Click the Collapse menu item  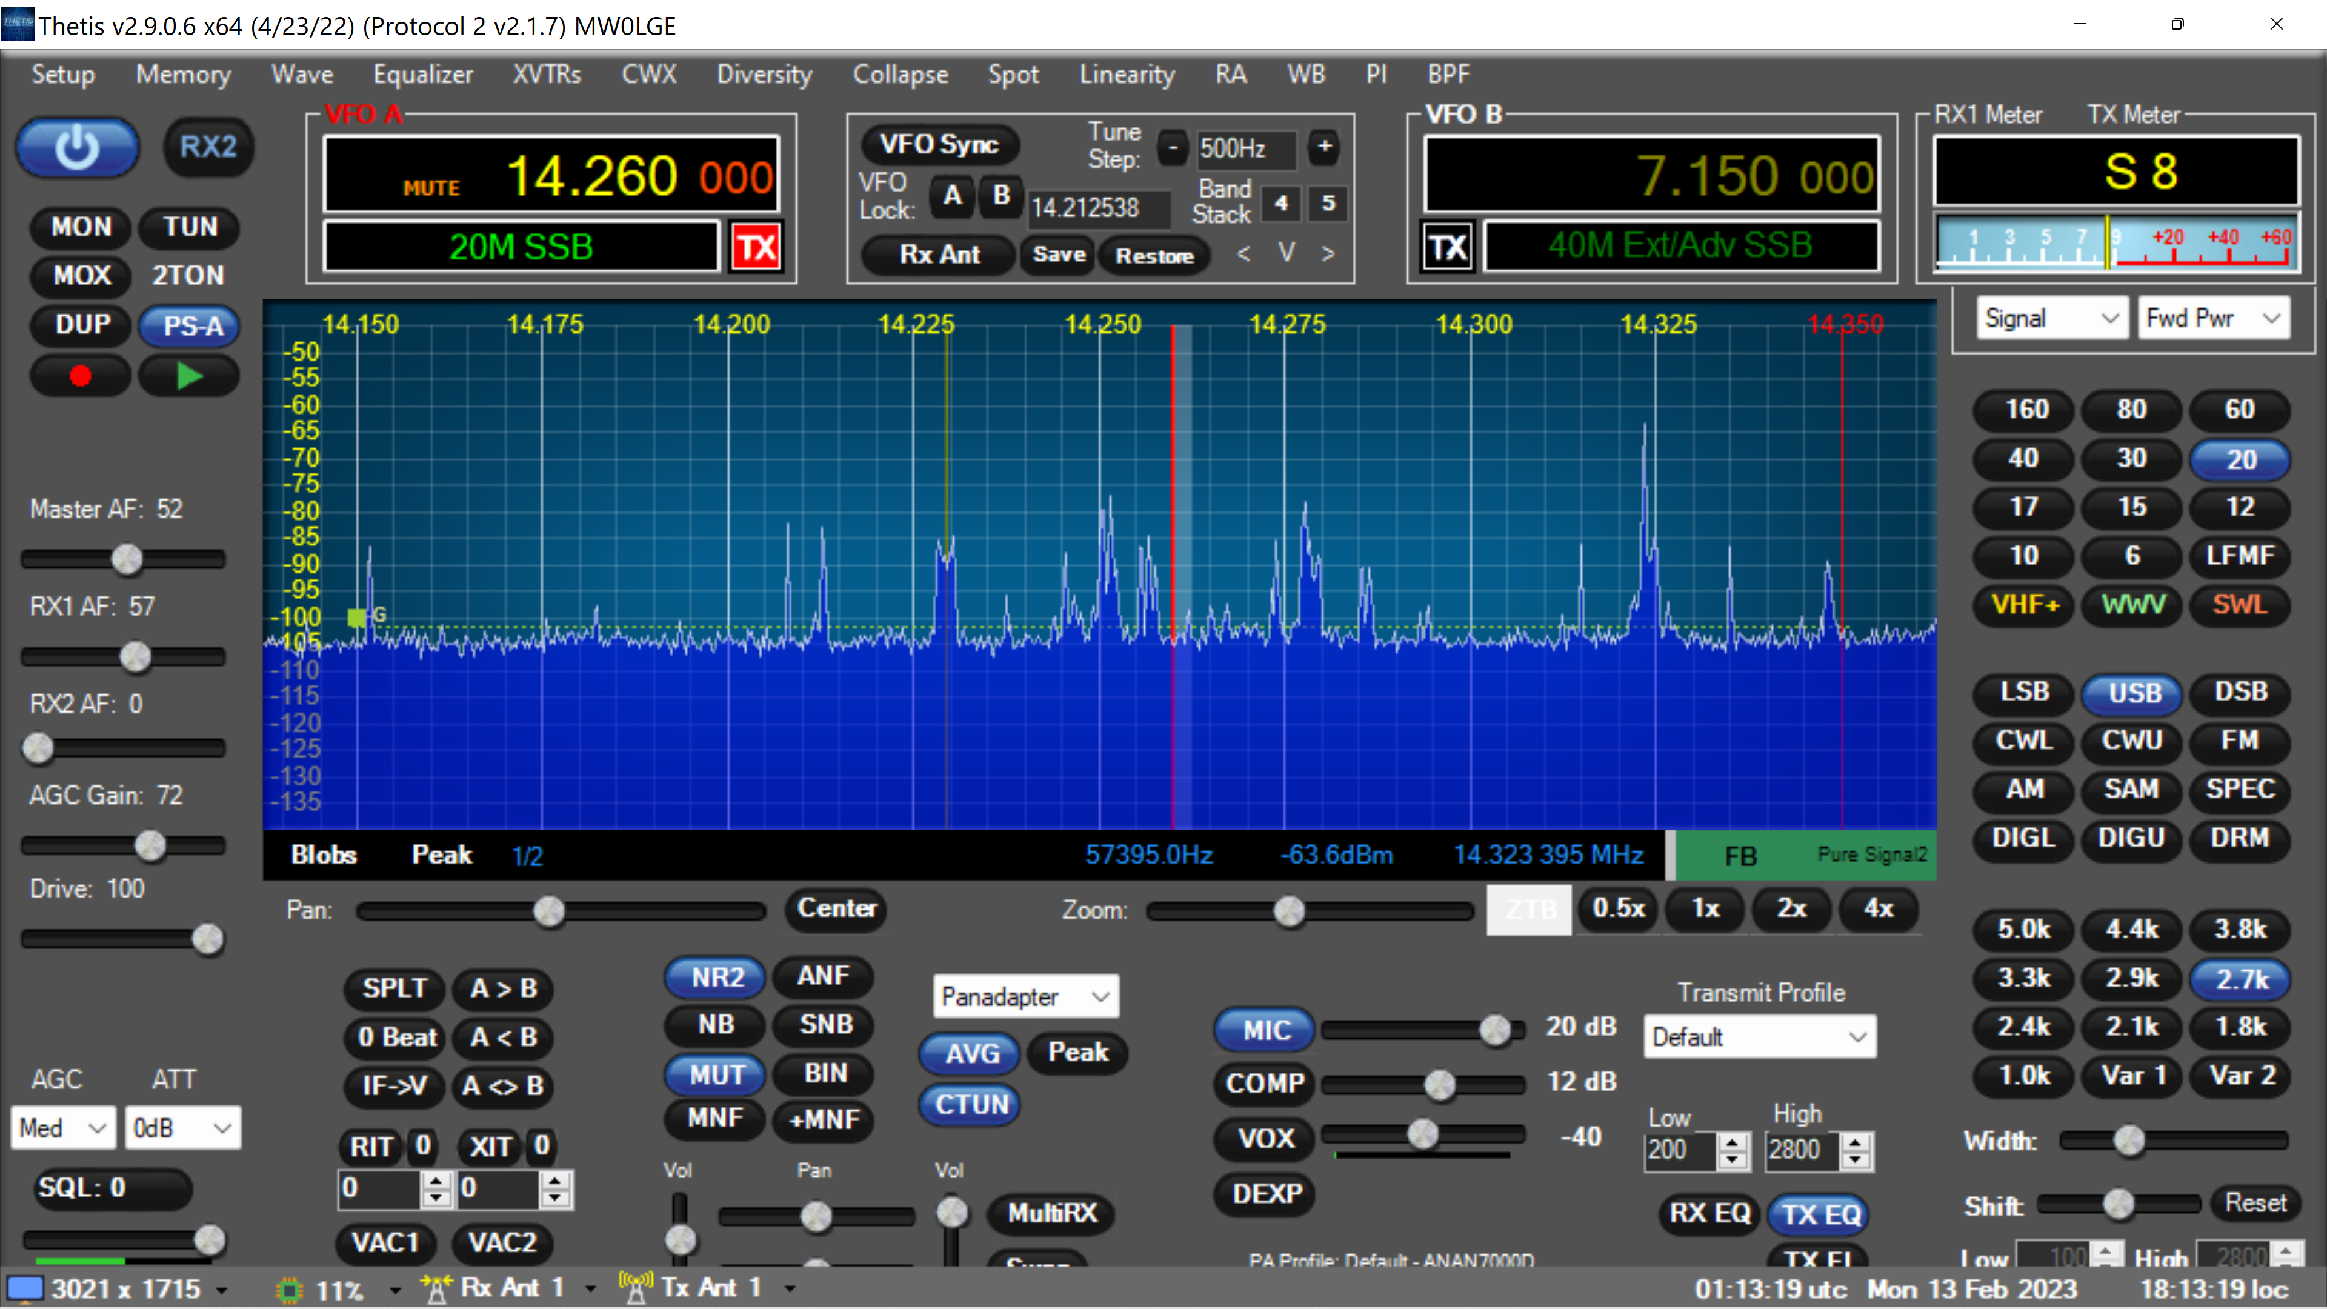click(901, 74)
